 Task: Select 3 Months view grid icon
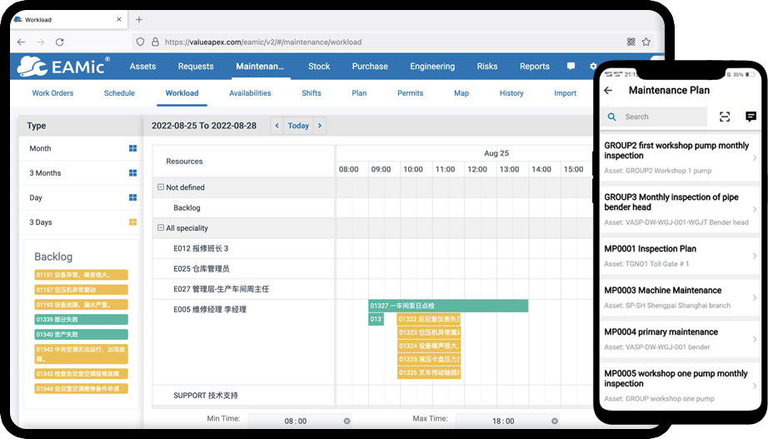click(x=132, y=173)
